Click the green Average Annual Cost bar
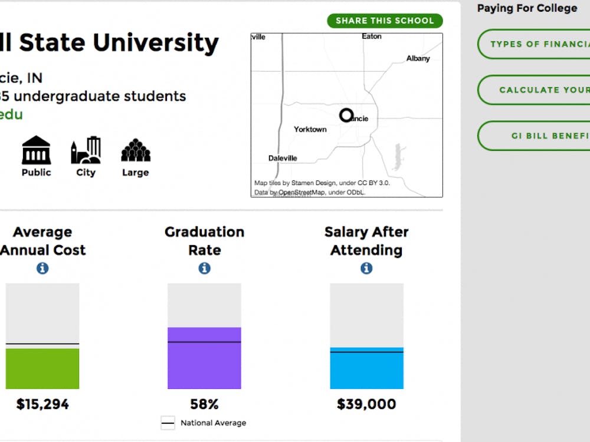Viewport: 590px width, 442px height. 42,368
